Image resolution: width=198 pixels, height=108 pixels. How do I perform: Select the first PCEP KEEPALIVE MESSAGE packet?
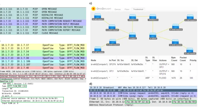click(x=43, y=15)
